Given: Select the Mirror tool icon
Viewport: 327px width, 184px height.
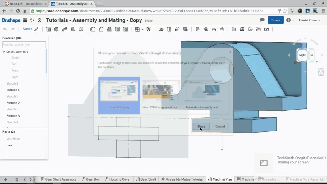Looking at the screenshot, I should coord(149,29).
